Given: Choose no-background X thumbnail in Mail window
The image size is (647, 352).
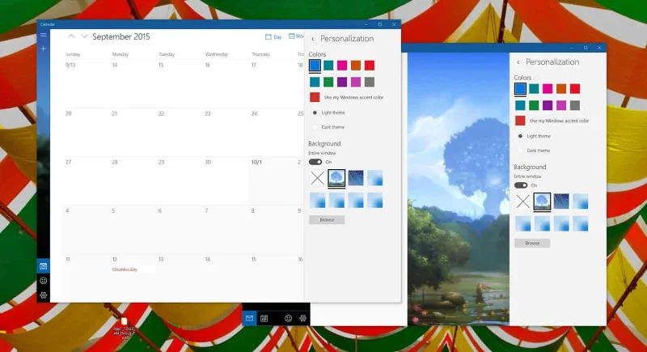Looking at the screenshot, I should point(522,201).
